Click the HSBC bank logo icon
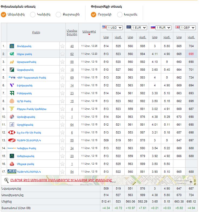The image size is (199, 212). [x=12, y=132]
